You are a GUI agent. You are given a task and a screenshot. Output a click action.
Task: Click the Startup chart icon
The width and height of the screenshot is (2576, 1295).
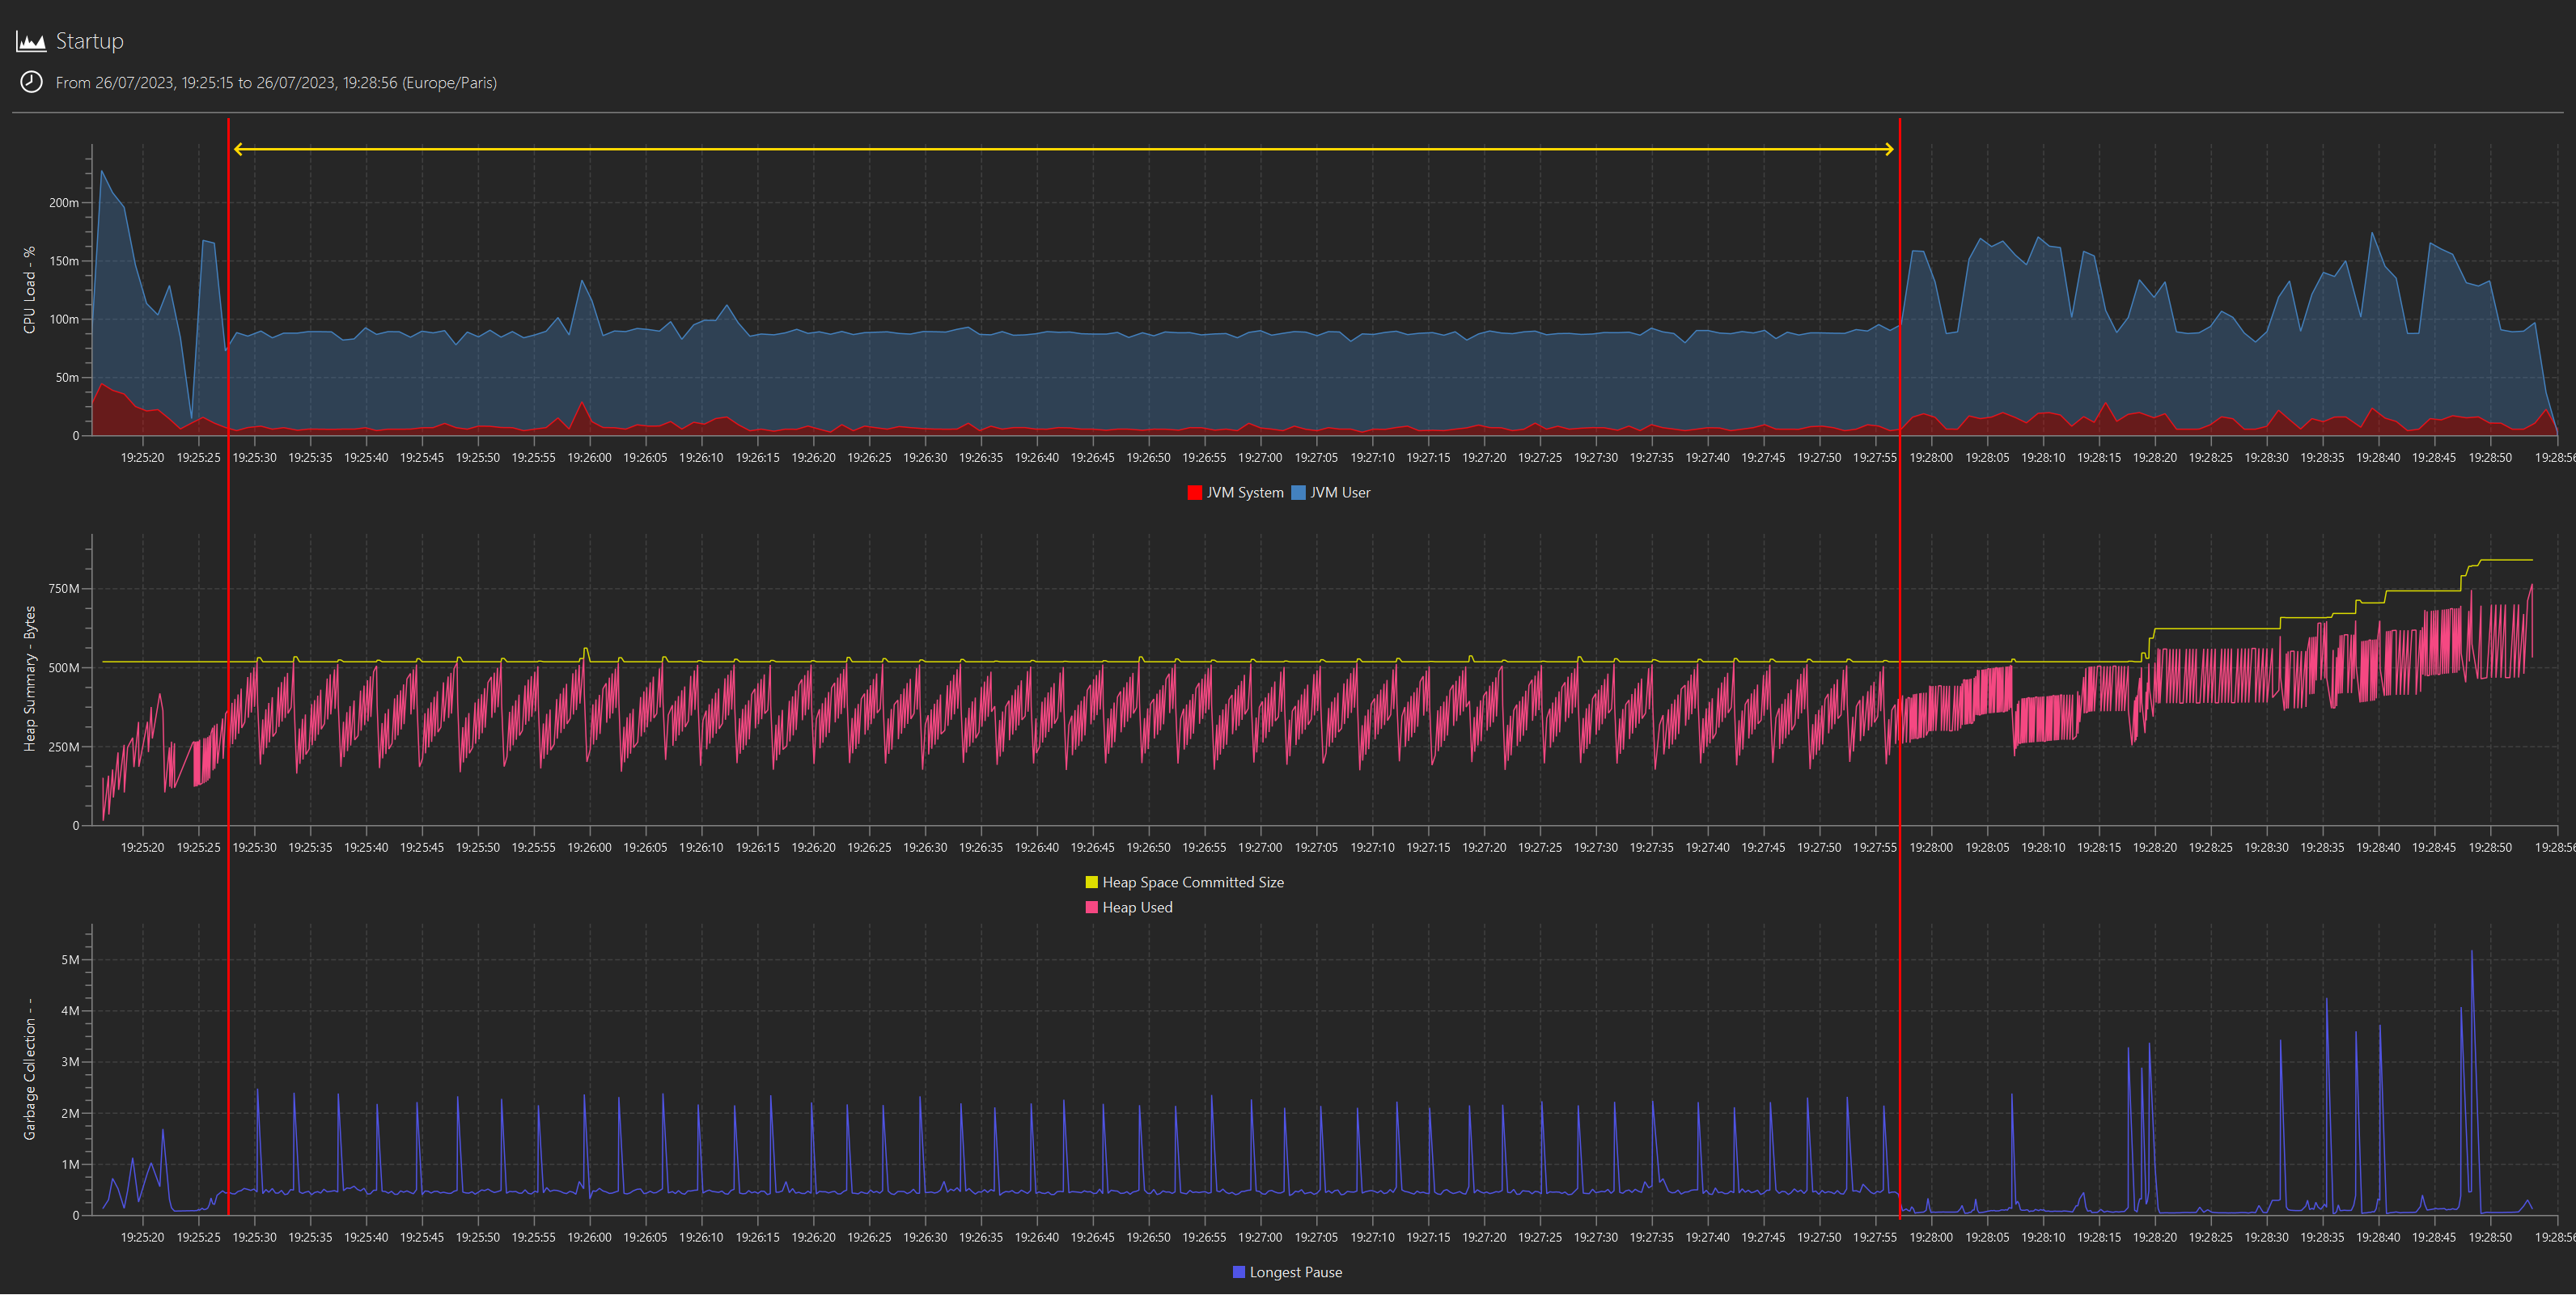31,41
